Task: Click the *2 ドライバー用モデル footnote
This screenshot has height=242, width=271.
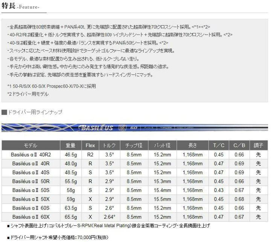Action: 28,94
